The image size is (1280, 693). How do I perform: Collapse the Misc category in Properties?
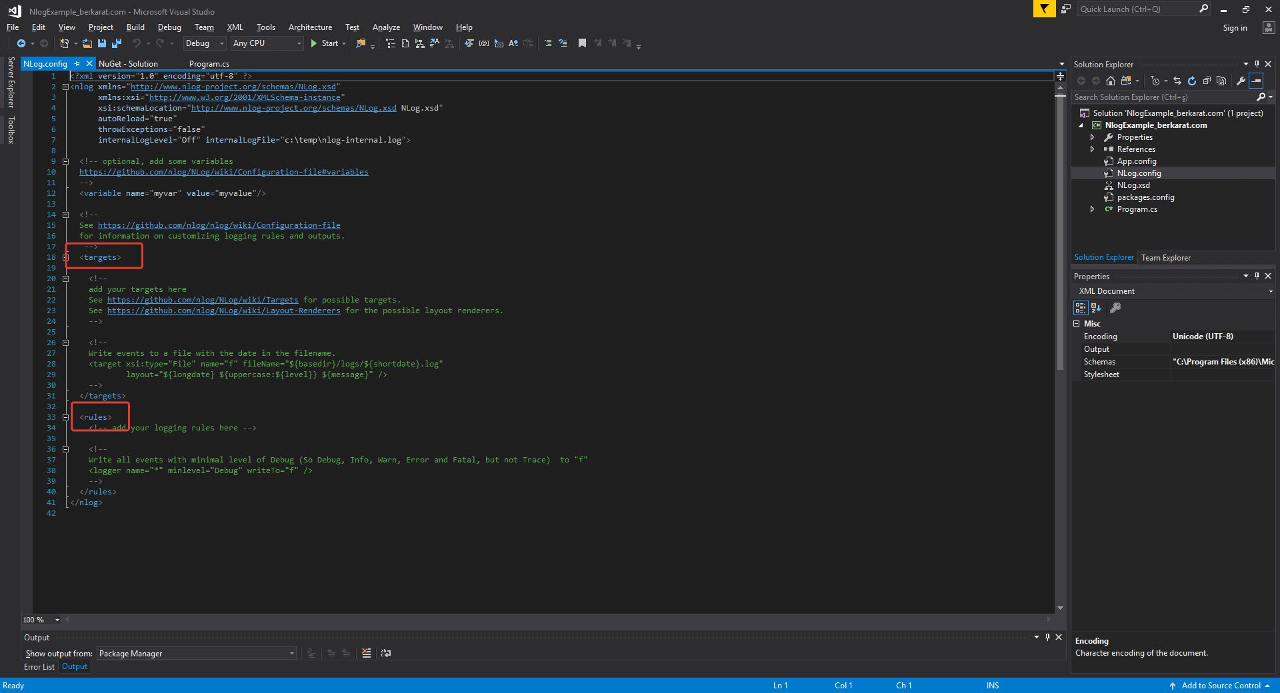tap(1077, 324)
